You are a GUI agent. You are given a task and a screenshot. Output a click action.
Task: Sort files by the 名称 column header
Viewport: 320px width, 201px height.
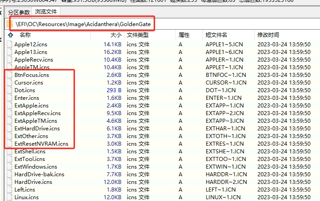point(25,35)
